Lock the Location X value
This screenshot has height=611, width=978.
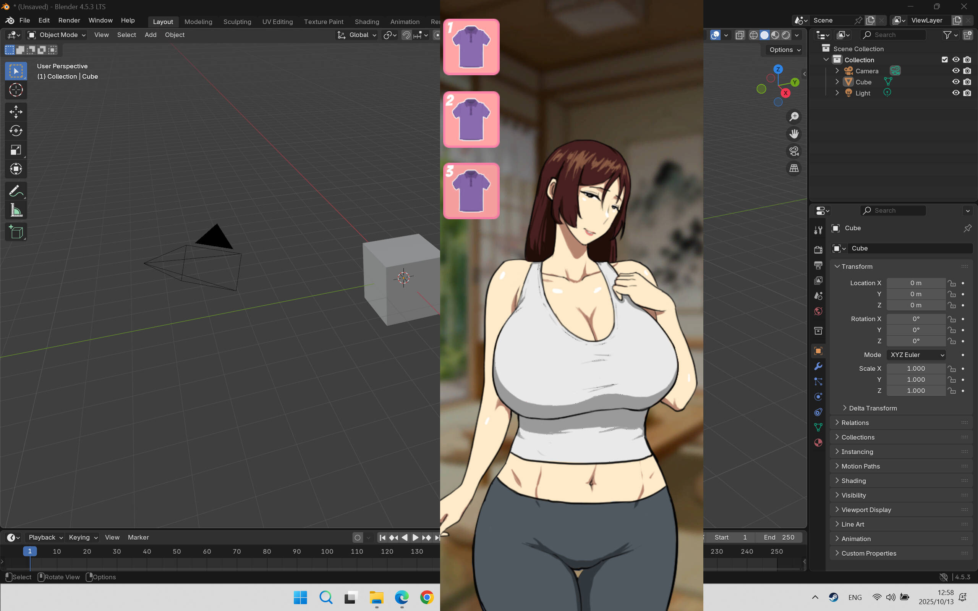click(x=952, y=283)
